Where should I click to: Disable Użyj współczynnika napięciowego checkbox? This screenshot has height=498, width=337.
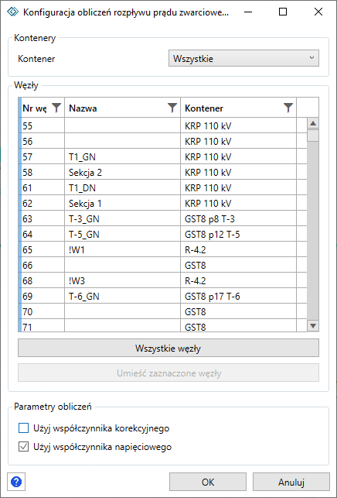click(x=23, y=447)
